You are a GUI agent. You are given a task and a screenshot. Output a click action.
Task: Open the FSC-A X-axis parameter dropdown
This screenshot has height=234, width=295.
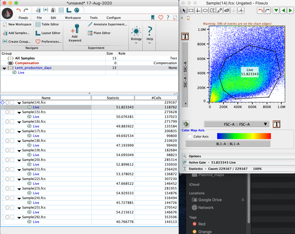(x=237, y=124)
